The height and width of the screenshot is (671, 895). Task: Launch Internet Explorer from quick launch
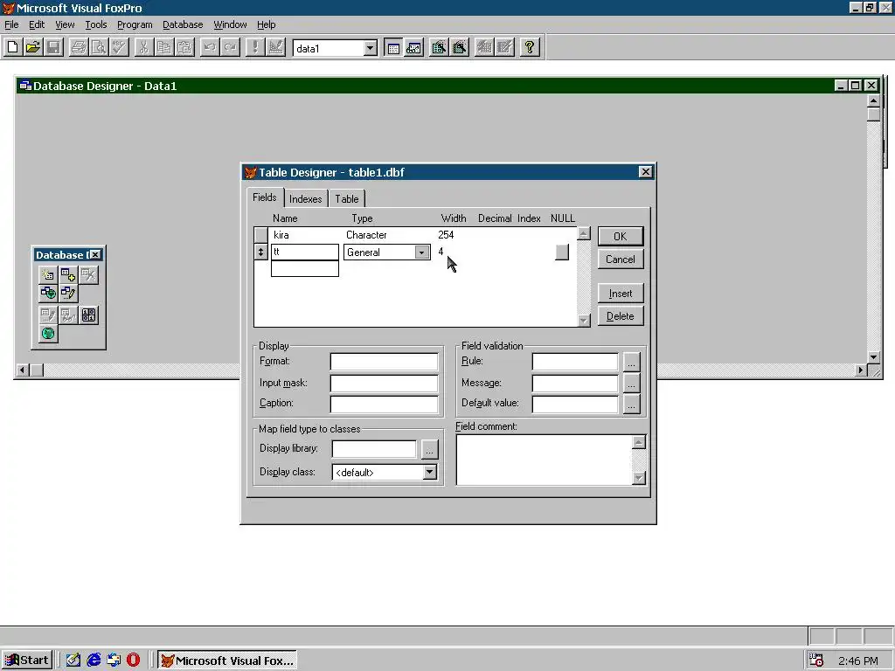(x=94, y=661)
